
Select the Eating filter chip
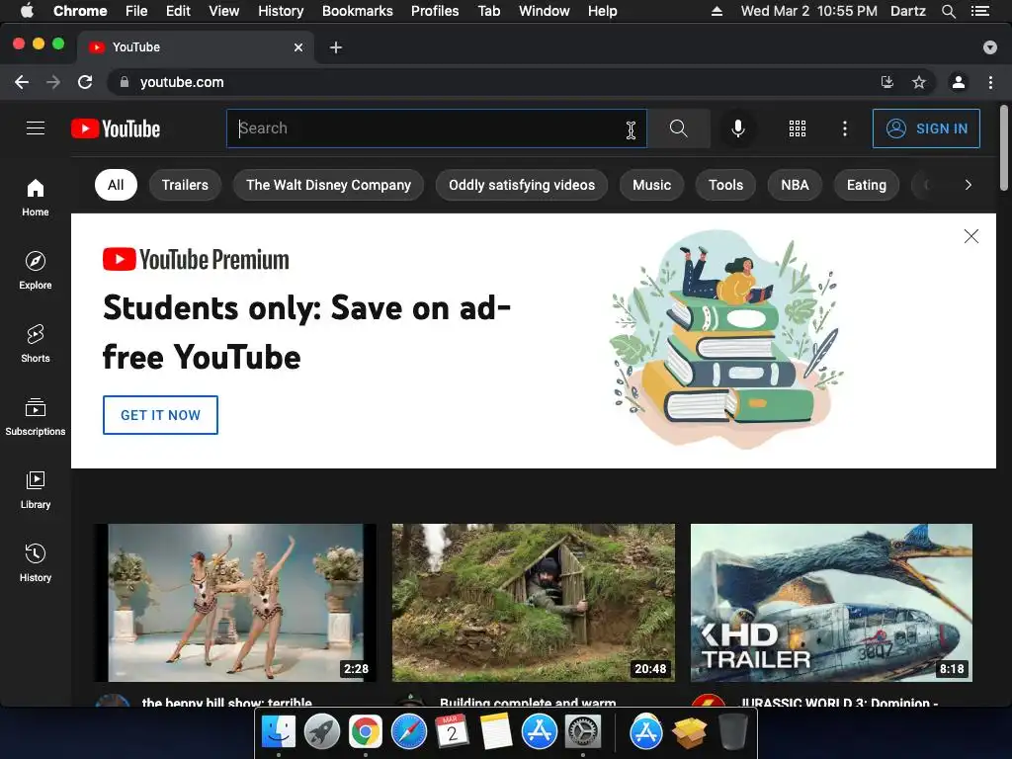tap(866, 185)
